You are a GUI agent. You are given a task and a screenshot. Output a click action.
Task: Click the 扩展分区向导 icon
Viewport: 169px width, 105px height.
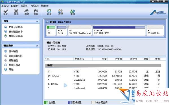[x=6, y=27]
